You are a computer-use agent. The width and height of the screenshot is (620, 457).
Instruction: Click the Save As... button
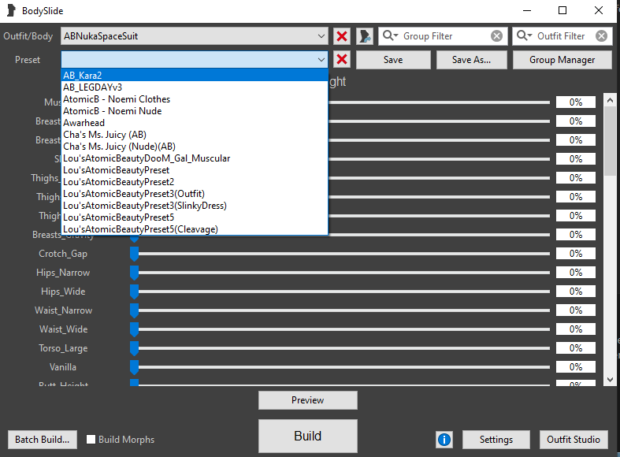pos(471,60)
